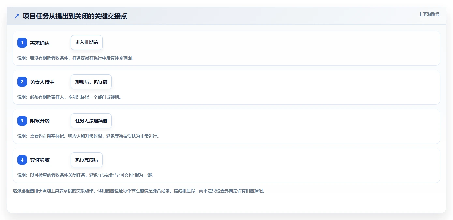Click the step 2 number badge

coord(22,82)
